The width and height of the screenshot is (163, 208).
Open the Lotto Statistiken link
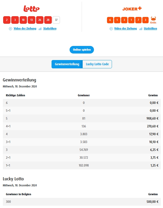50,28
